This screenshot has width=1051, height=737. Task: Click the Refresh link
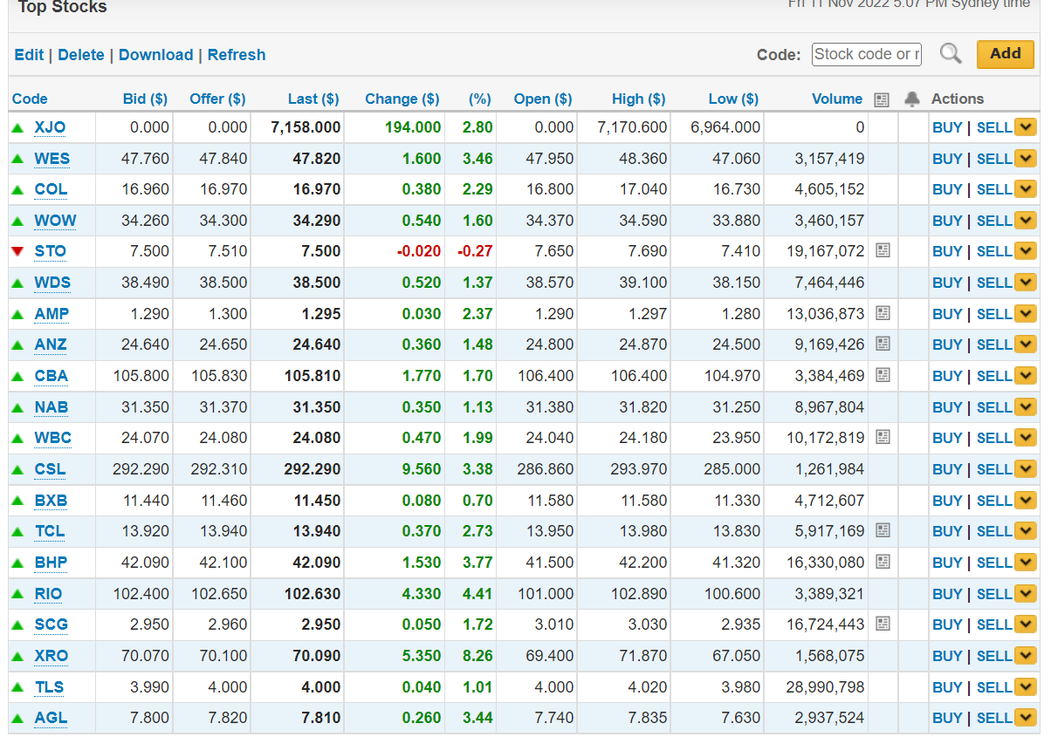(x=236, y=55)
